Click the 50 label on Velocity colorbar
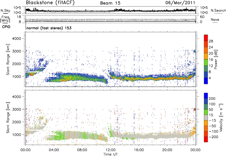The width and height of the screenshot is (226, 156). tap(211, 110)
